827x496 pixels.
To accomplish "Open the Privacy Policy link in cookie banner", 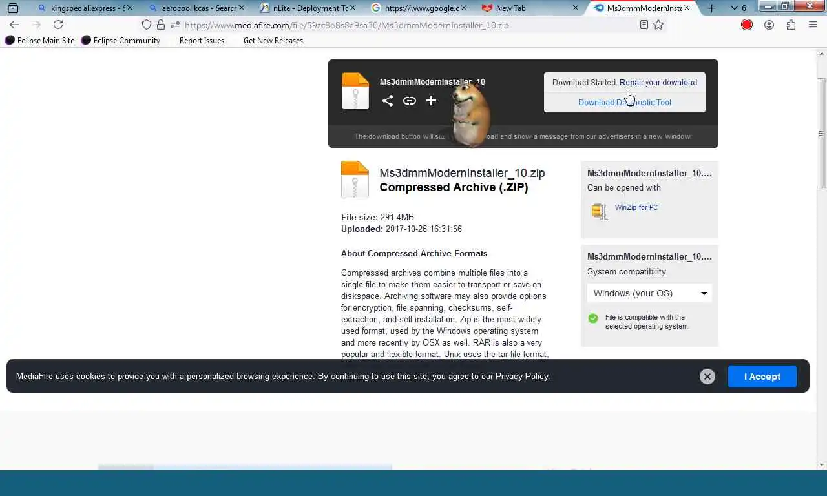I will click(521, 376).
